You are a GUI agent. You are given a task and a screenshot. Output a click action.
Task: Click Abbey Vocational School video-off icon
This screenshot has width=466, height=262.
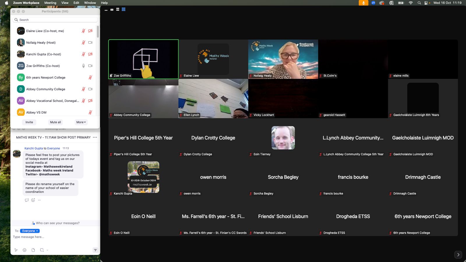(x=90, y=101)
